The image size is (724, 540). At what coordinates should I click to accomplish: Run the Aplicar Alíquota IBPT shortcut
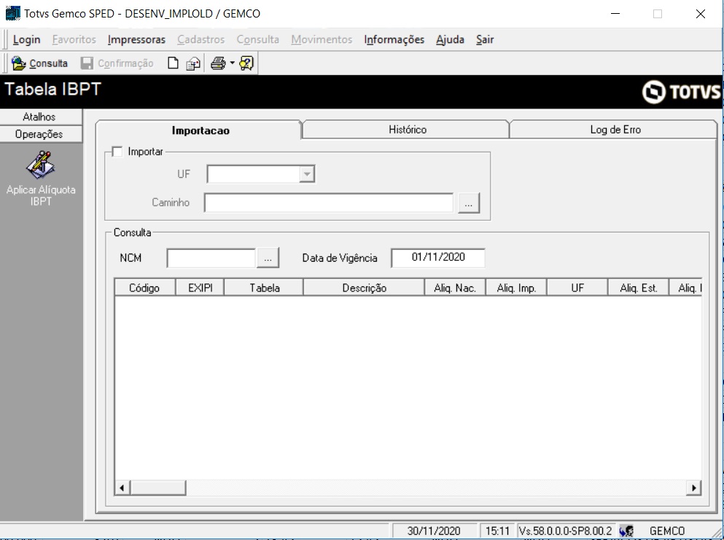(41, 178)
